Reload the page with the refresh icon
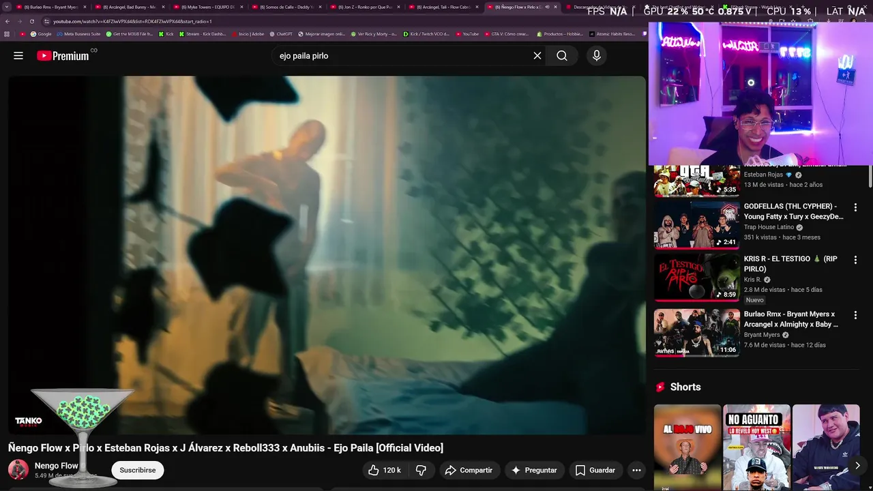The image size is (873, 491). (31, 21)
